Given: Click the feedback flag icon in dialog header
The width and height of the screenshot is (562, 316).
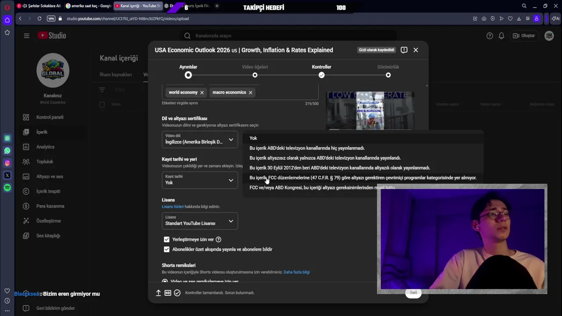Looking at the screenshot, I should tap(404, 50).
